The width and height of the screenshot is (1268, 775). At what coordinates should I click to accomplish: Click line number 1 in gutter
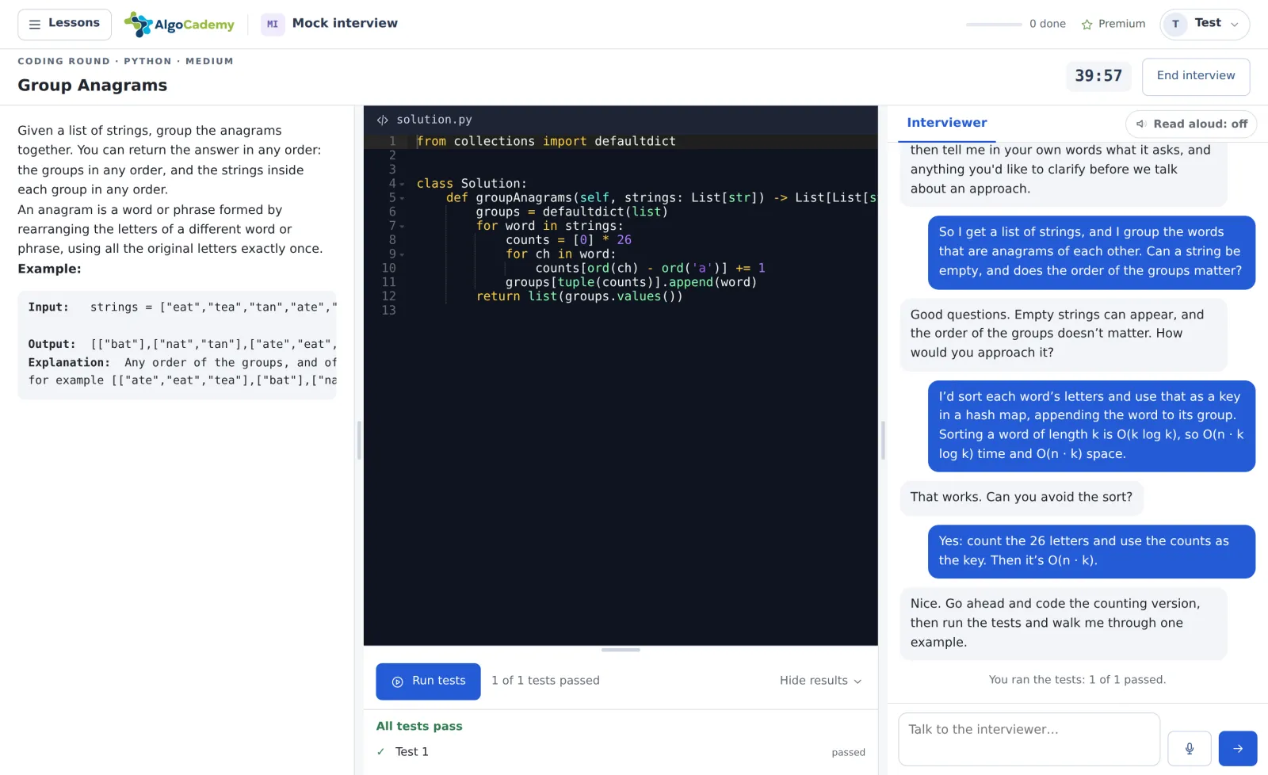point(391,141)
